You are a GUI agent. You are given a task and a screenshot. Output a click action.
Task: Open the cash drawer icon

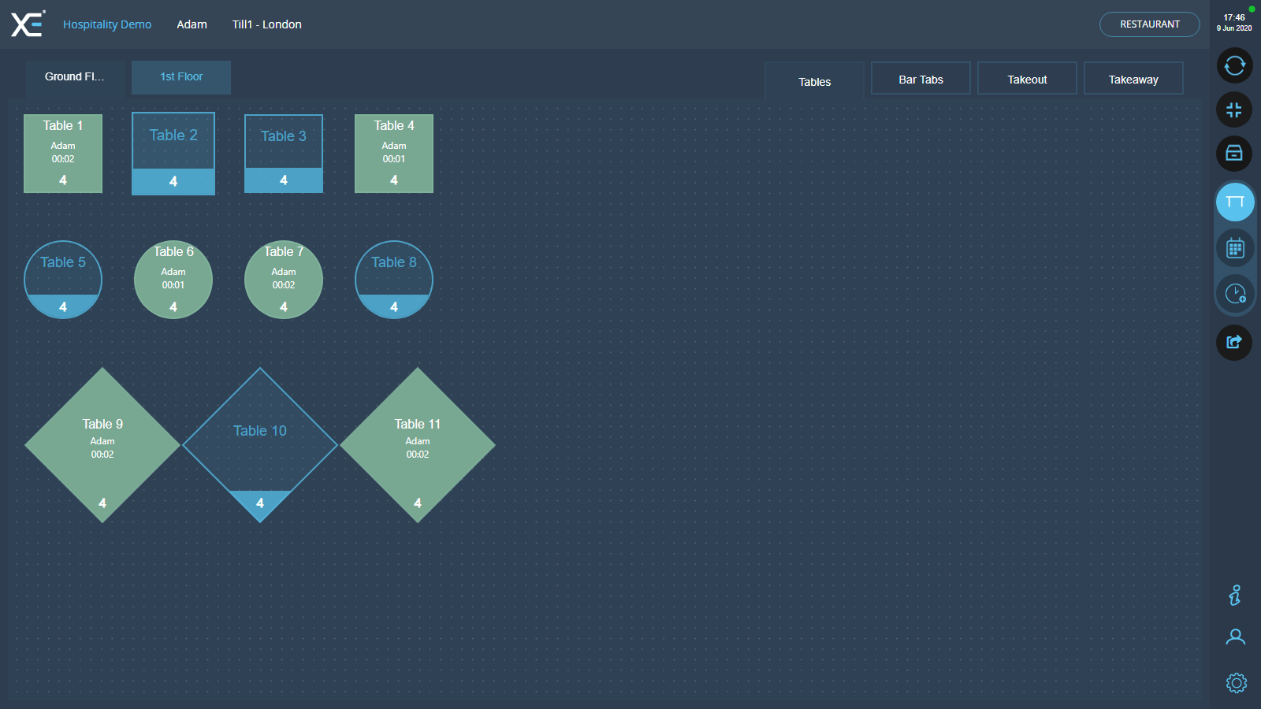[x=1234, y=154]
